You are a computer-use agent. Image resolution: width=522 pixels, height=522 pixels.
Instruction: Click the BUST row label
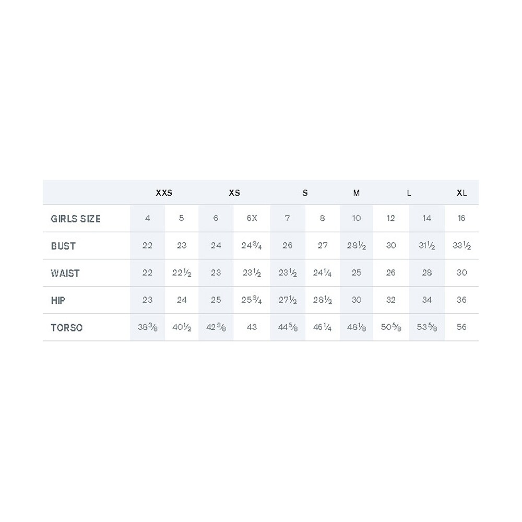pyautogui.click(x=63, y=246)
